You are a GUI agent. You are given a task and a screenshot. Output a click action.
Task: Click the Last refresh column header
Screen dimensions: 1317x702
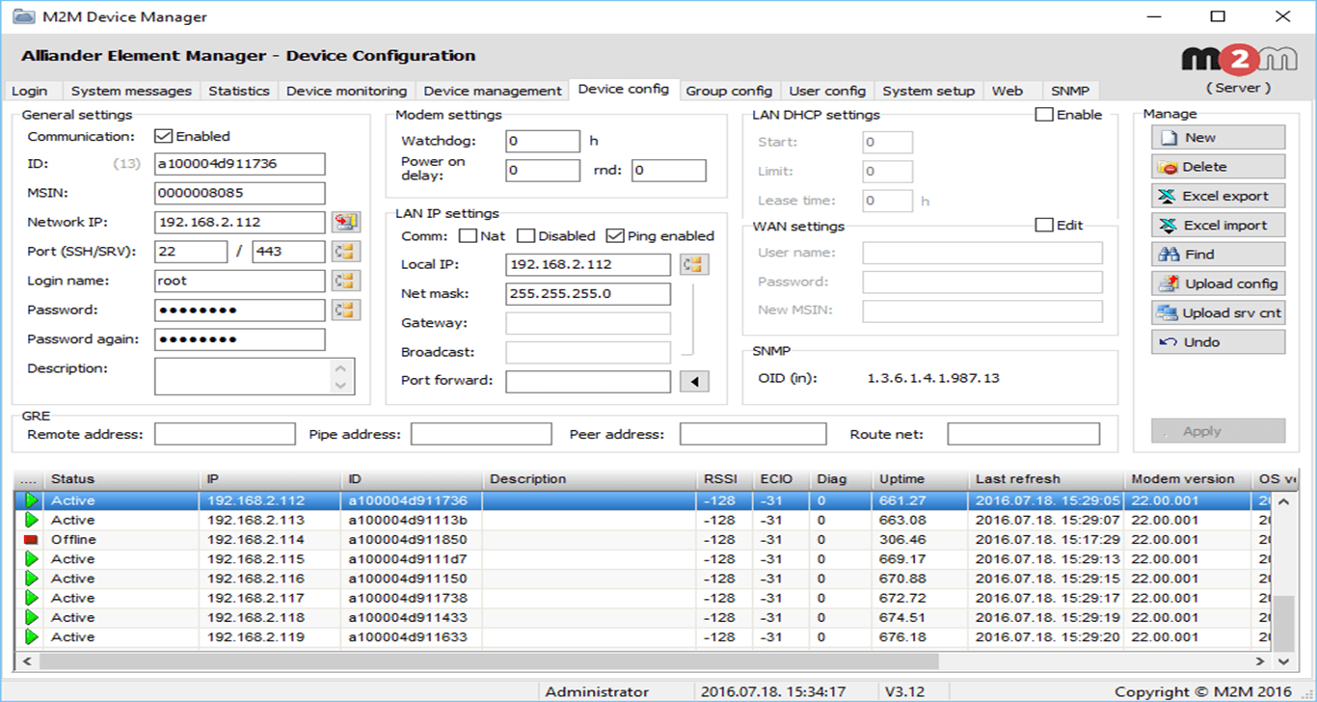click(x=1046, y=479)
